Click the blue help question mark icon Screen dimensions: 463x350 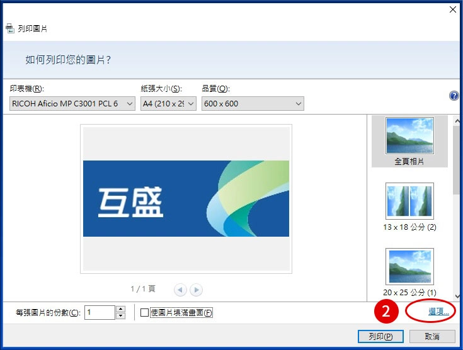(454, 96)
